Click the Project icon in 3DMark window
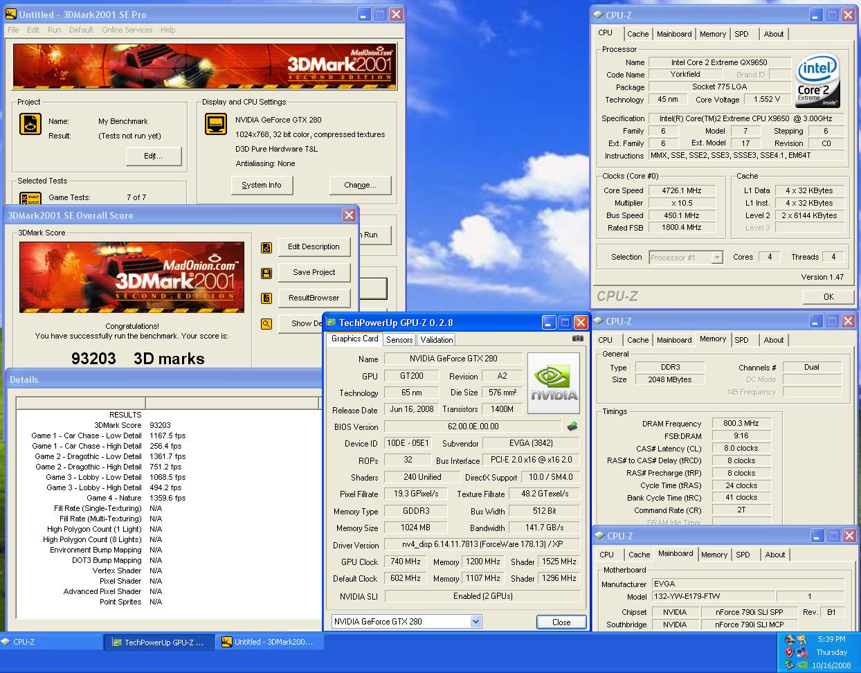The height and width of the screenshot is (673, 861). [x=30, y=125]
